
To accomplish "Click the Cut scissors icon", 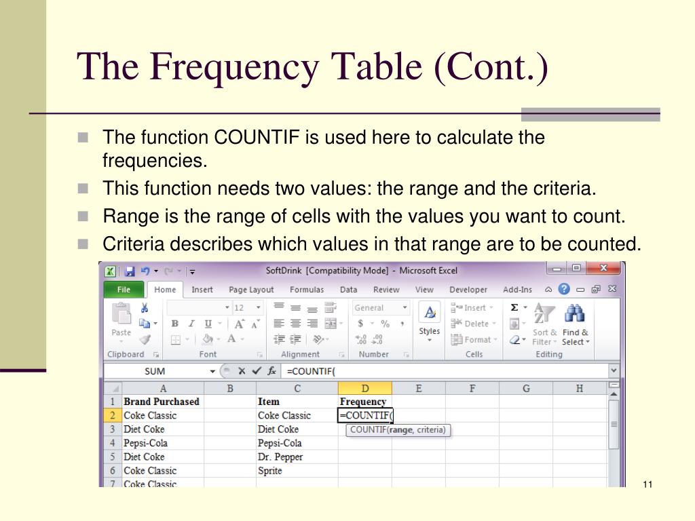I will coord(145,308).
